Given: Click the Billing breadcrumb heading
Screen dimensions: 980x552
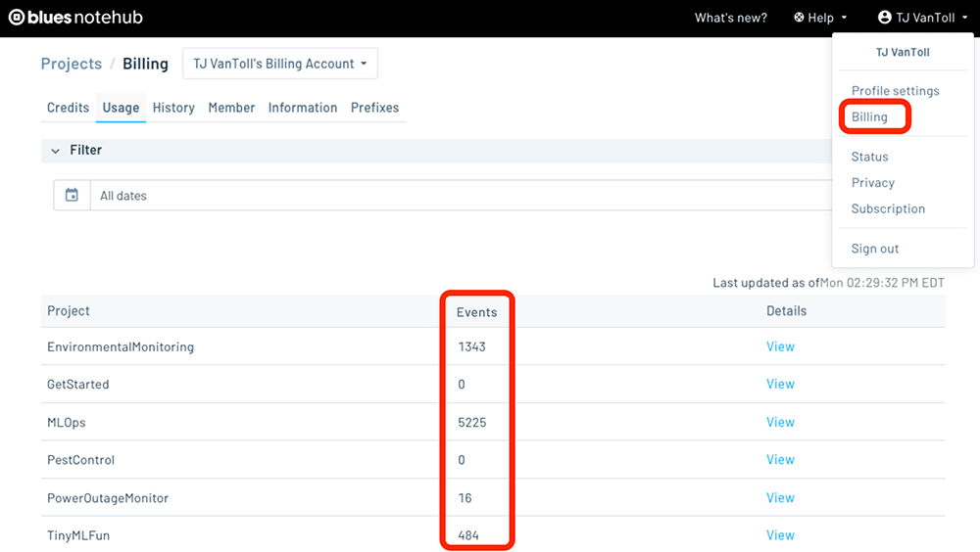Looking at the screenshot, I should [x=145, y=64].
